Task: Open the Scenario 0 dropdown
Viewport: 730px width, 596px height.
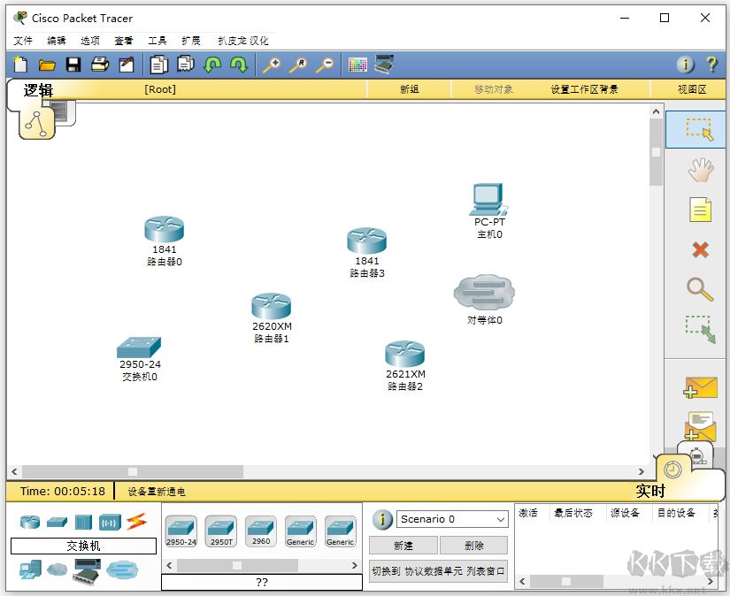Action: pos(451,519)
